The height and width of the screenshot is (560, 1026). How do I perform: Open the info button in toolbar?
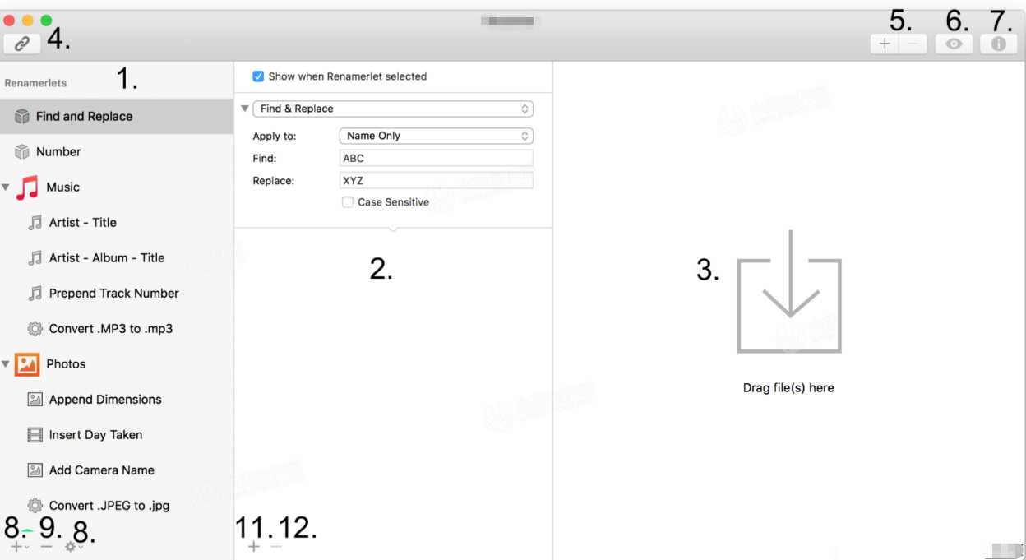998,44
